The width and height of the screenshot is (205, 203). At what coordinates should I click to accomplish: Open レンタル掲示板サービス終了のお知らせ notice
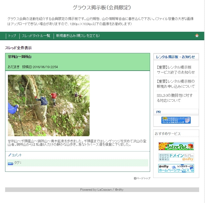[x=176, y=70]
